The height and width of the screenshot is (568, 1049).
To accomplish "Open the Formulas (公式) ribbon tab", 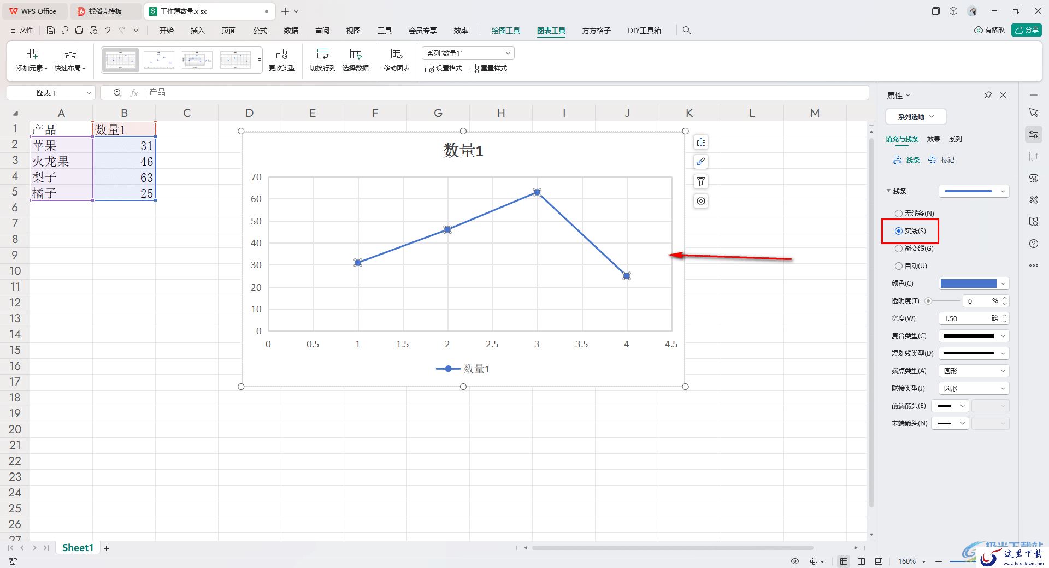I will pos(260,31).
